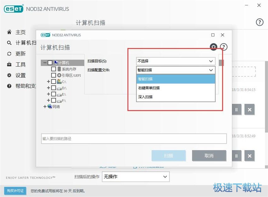Screen dimensions: 268x197
Task: Click the 购买许可证 button
Action: tap(15, 191)
